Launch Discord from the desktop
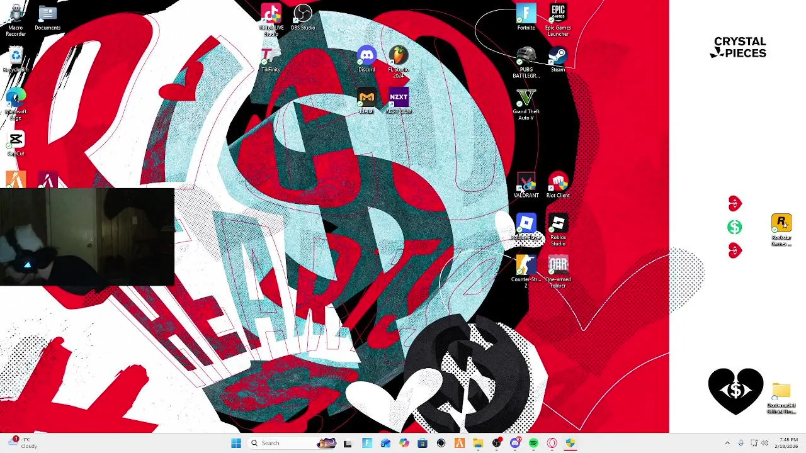Image resolution: width=806 pixels, height=453 pixels. point(366,60)
